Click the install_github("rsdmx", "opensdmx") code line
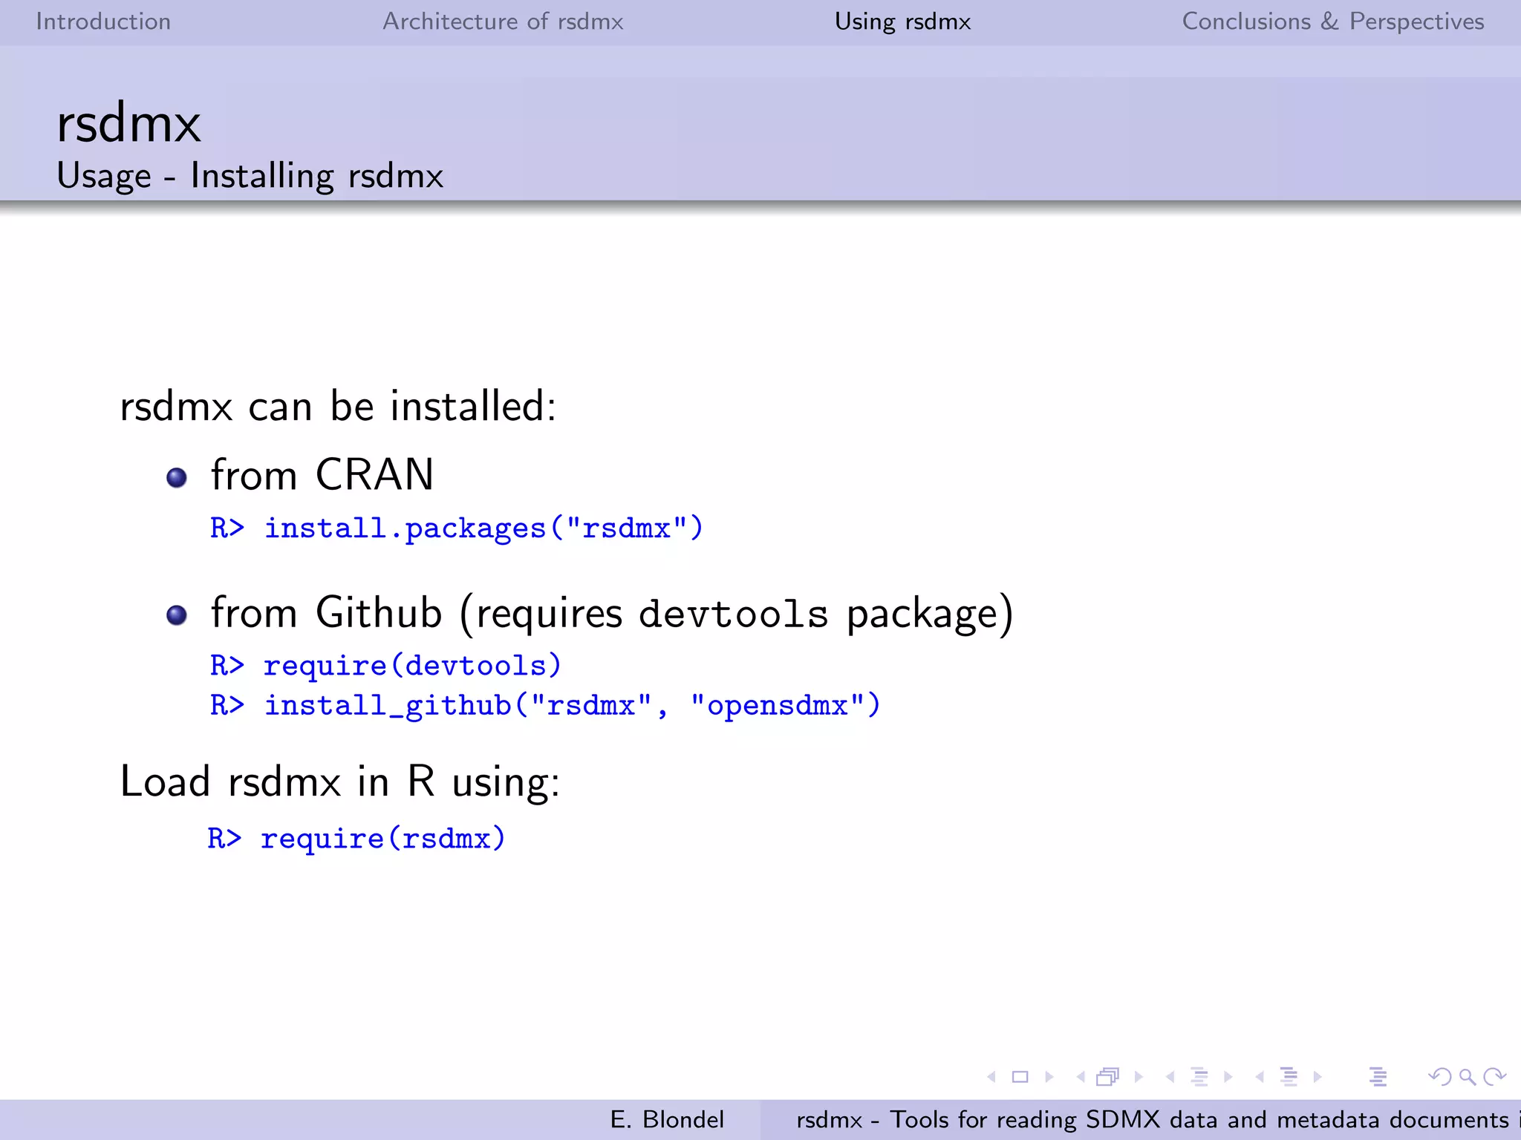The width and height of the screenshot is (1521, 1140). [545, 705]
